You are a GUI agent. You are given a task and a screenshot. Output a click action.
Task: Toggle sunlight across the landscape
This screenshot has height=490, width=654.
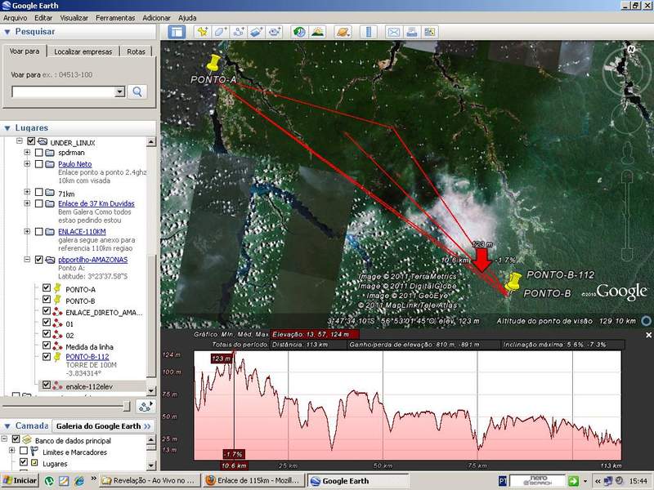[317, 33]
